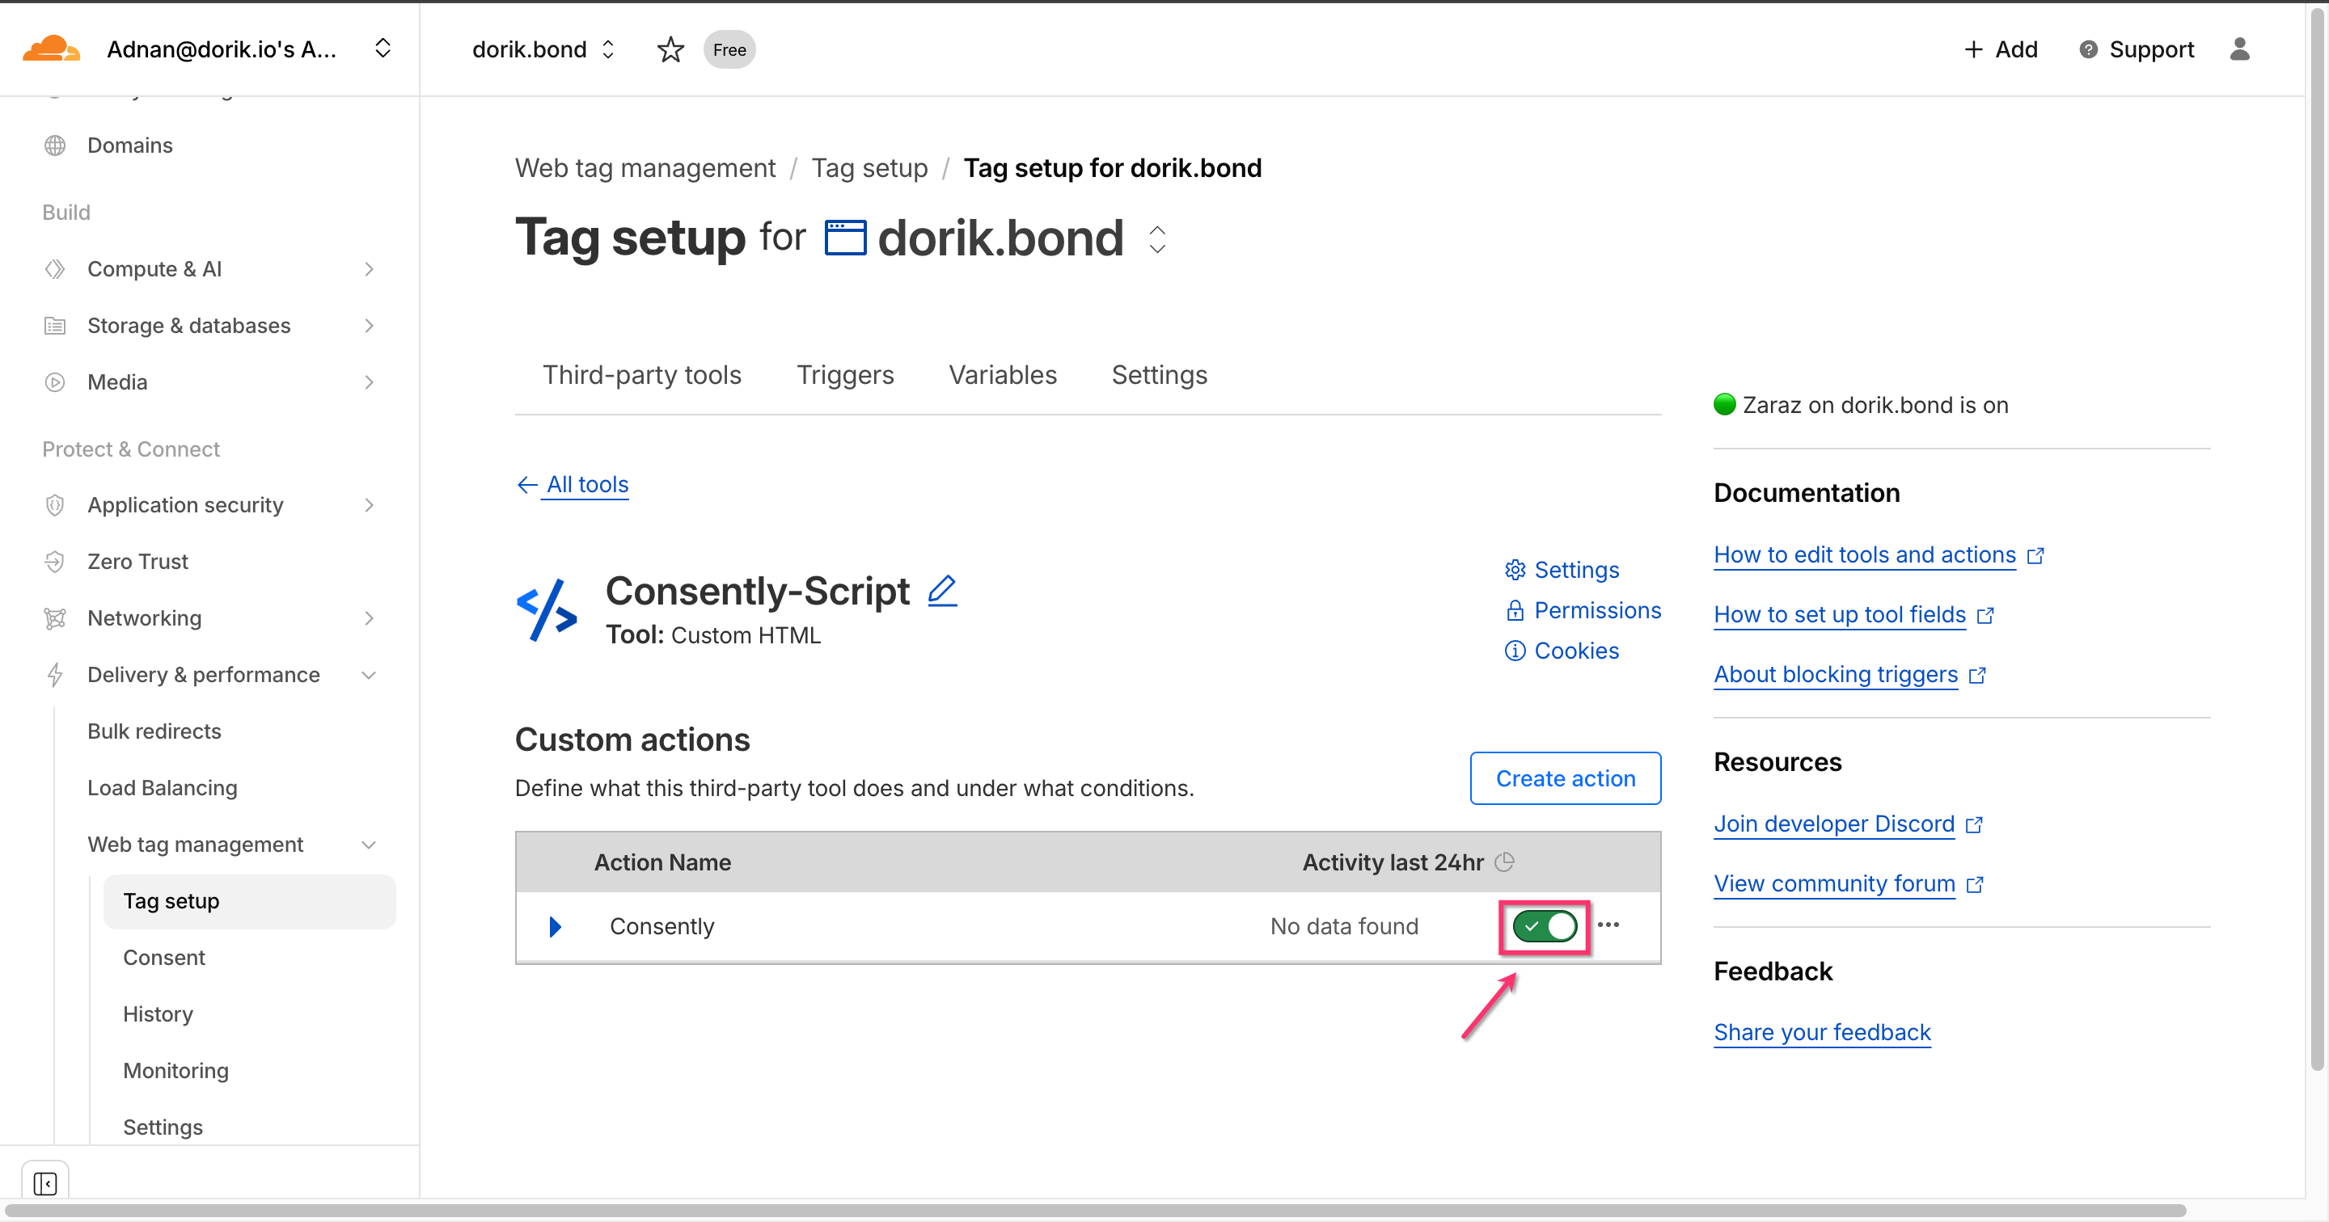This screenshot has width=2329, height=1222.
Task: Star the dorik.bond domain
Action: pyautogui.click(x=670, y=50)
